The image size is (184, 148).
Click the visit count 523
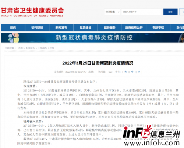[x=110, y=72]
